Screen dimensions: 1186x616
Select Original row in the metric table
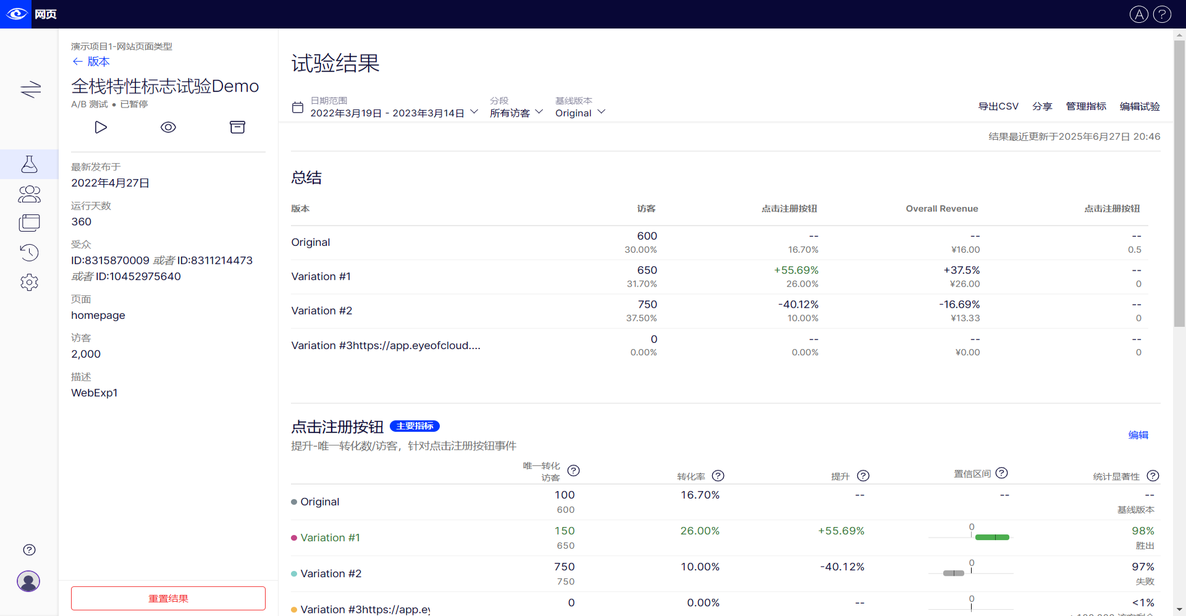point(320,502)
